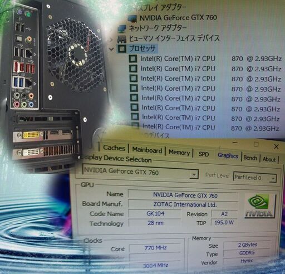Switch to the SPD tab
Image resolution: width=285 pixels, height=274 pixels.
pos(204,154)
